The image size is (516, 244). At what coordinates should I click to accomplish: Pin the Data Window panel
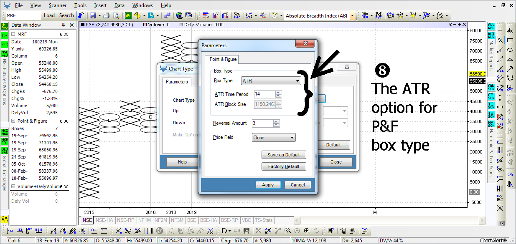coord(64,25)
